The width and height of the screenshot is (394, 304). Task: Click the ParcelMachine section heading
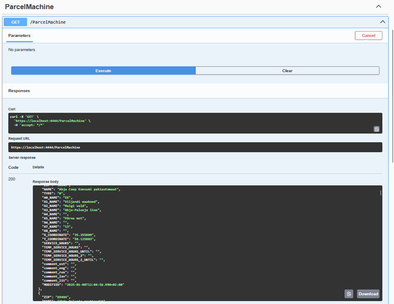(29, 7)
